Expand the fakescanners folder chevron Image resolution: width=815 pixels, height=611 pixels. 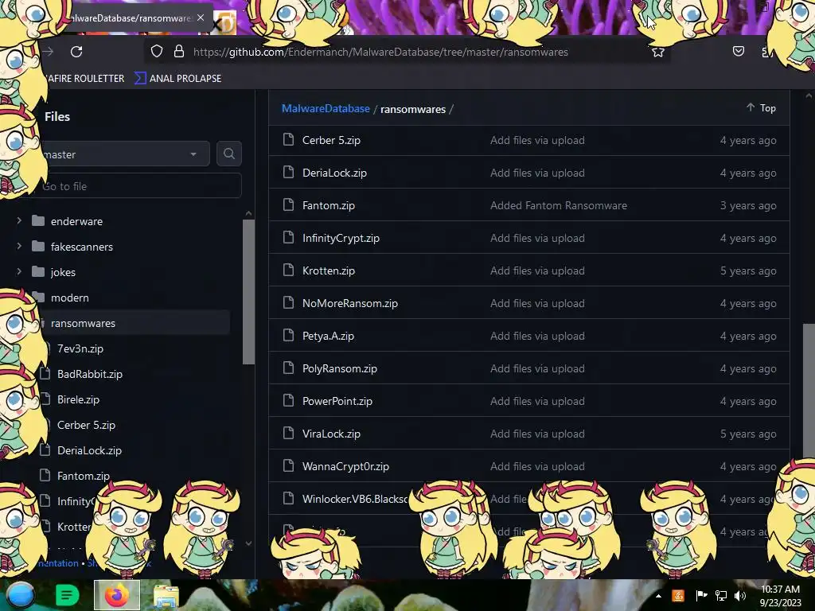pos(19,247)
